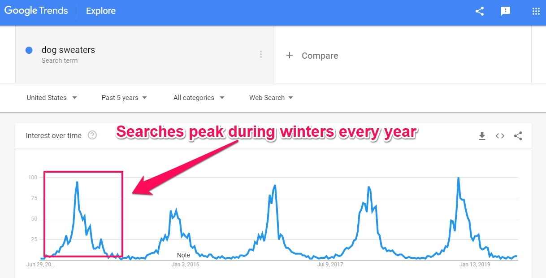
Task: Click the highest chart peak near Jan 2019
Action: tap(458, 178)
